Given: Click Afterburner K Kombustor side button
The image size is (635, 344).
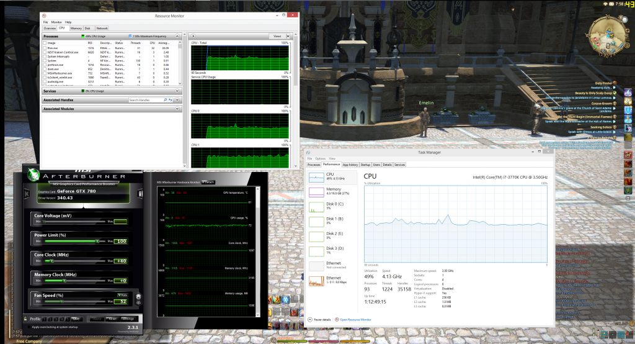Looking at the screenshot, I should pyautogui.click(x=27, y=194).
